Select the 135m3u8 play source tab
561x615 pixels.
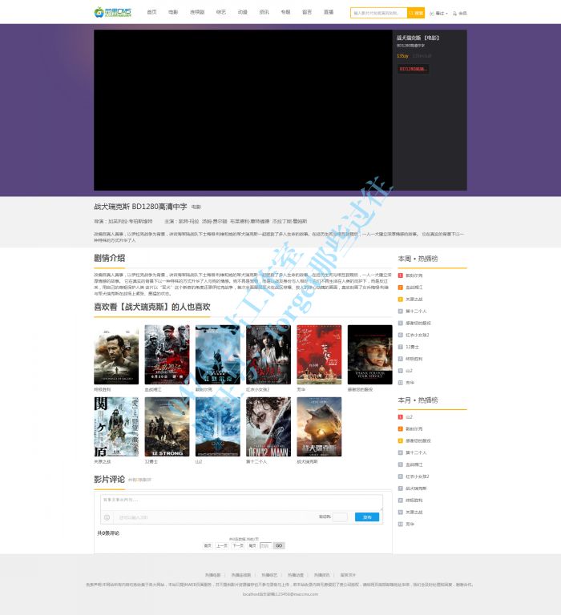pyautogui.click(x=422, y=56)
